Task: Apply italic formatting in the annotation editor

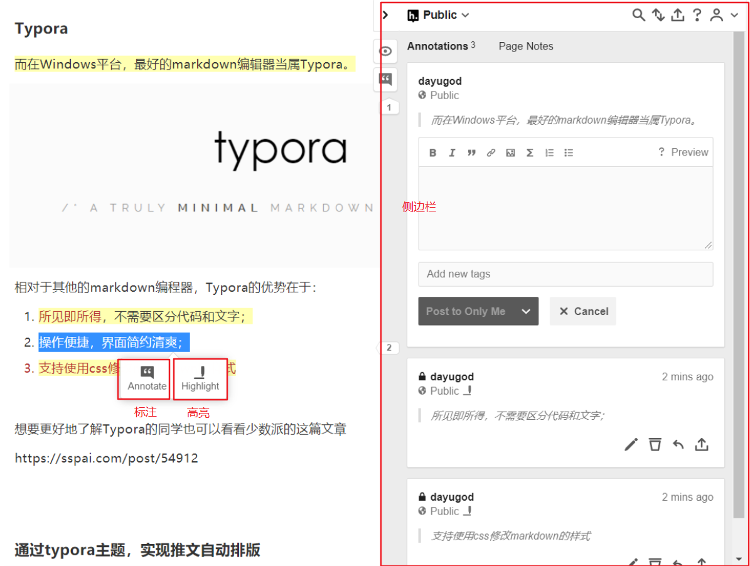Action: point(452,152)
